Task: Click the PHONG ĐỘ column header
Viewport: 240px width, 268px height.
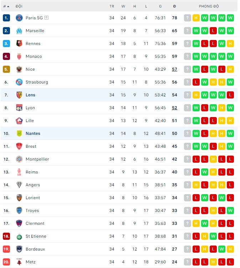Action: pyautogui.click(x=209, y=6)
